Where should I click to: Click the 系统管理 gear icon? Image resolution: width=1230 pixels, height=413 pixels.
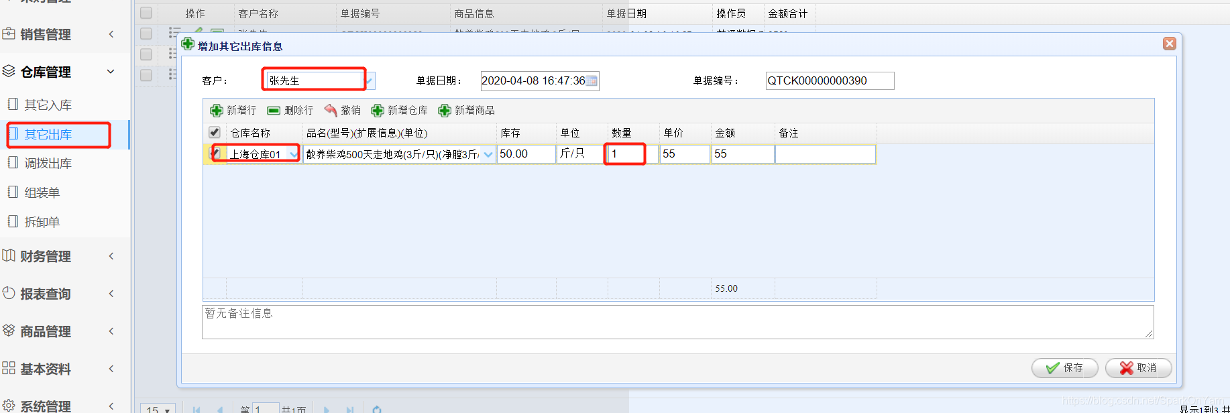9,406
